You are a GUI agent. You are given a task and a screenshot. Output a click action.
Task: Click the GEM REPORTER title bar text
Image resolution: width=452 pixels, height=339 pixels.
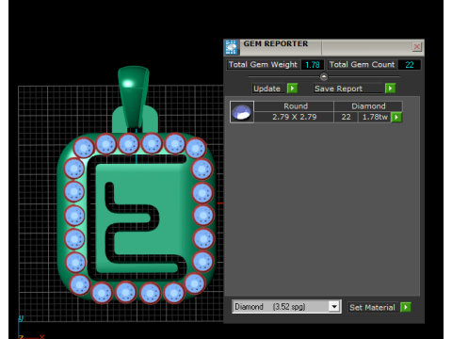276,44
